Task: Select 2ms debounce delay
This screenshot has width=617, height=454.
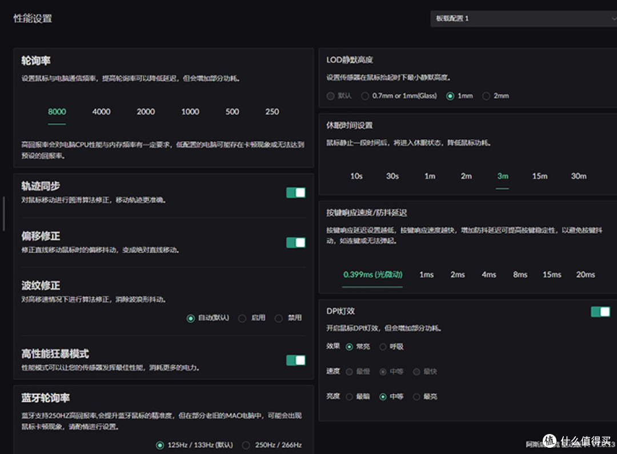Action: coord(458,275)
